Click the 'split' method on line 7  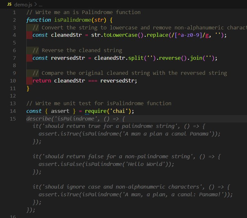(136, 58)
